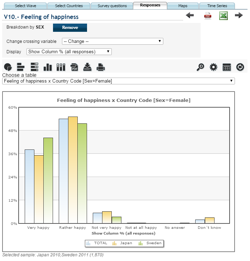This screenshot has width=250, height=261.
Task: Open Maps tab
Action: tap(183, 6)
